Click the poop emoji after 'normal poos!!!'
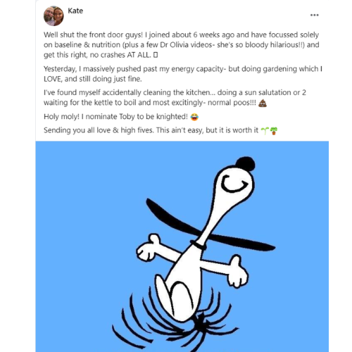The height and width of the screenshot is (352, 352). (x=263, y=103)
